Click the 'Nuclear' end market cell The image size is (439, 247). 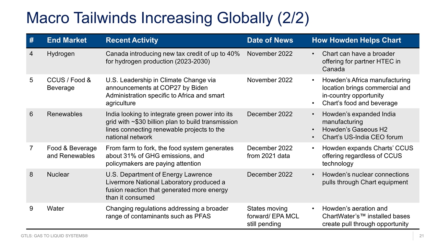(x=58, y=175)
